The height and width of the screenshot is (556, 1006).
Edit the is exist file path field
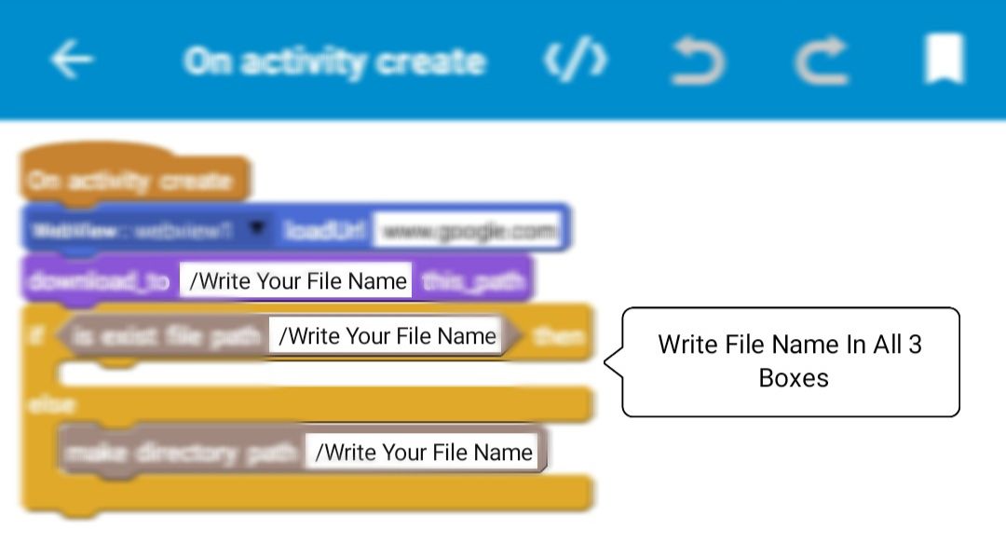coord(386,335)
